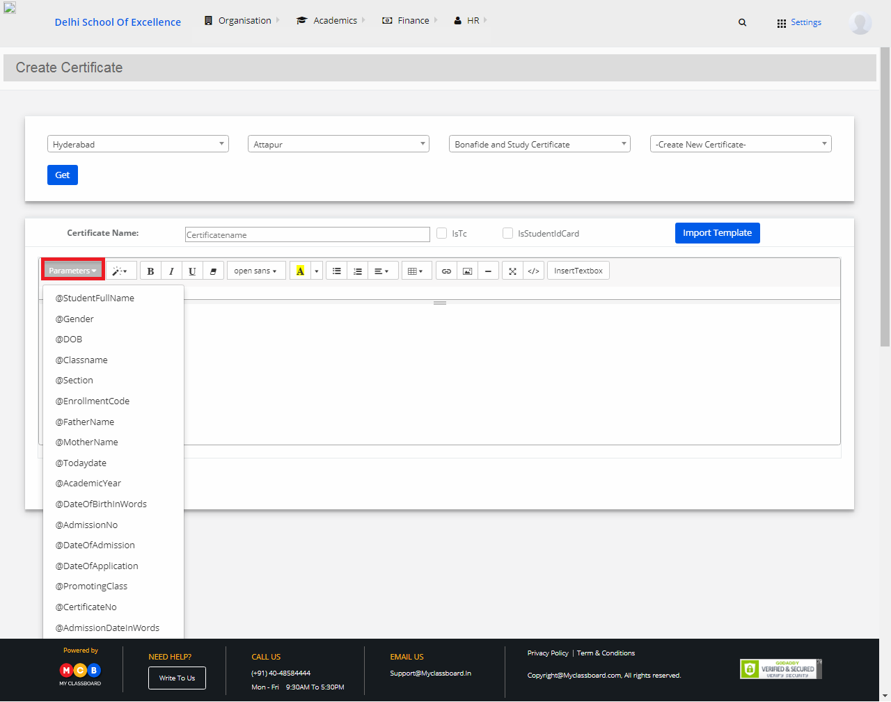891x702 pixels.
Task: Check the IsTc checkbox
Action: [441, 233]
